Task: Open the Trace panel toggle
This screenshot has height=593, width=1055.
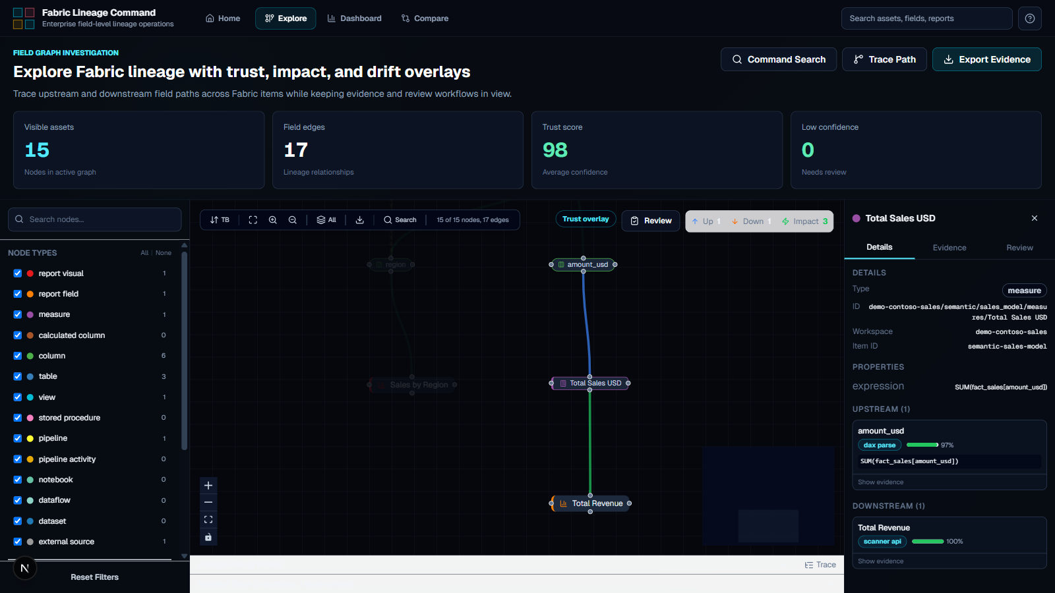Action: (820, 565)
